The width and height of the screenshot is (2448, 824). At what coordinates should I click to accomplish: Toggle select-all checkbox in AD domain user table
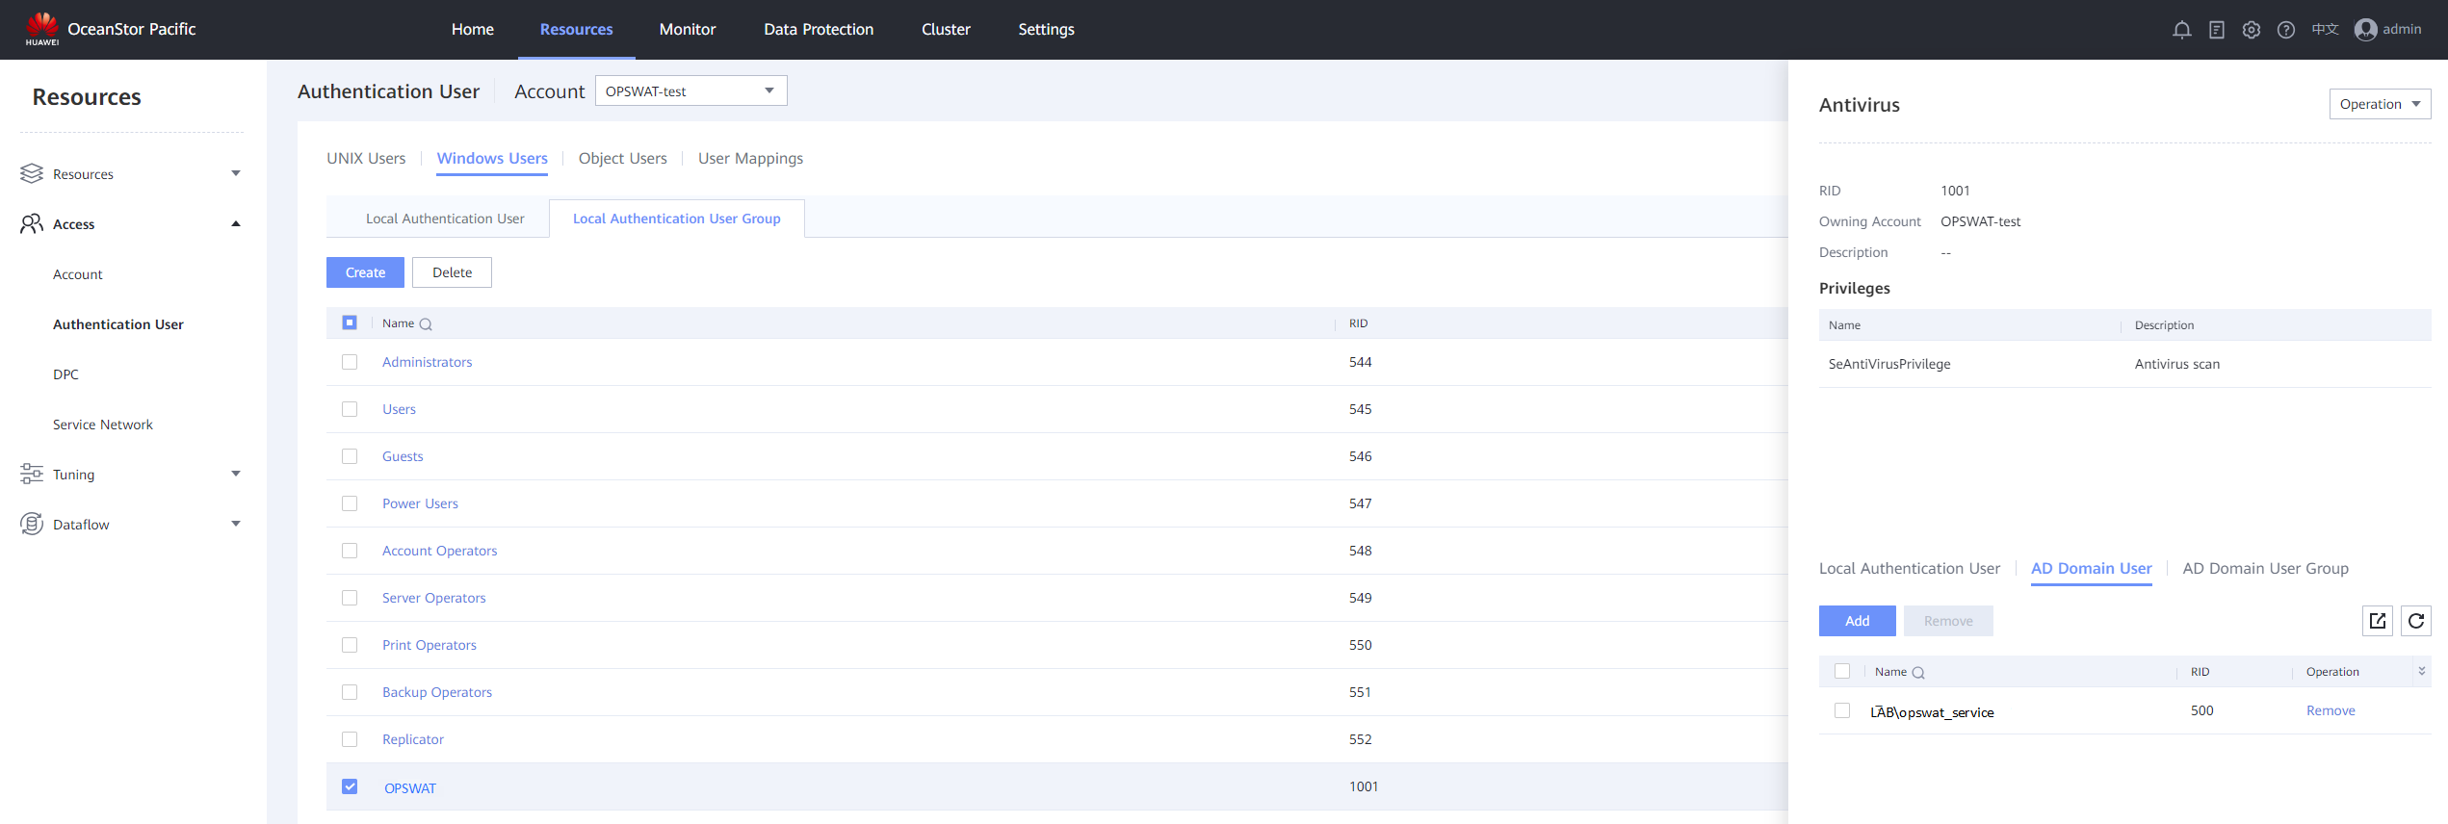pyautogui.click(x=1842, y=671)
